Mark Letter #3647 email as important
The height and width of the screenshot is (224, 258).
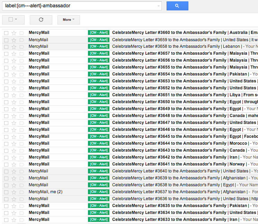(x=21, y=123)
